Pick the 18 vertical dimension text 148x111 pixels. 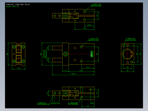pyautogui.click(x=97, y=93)
